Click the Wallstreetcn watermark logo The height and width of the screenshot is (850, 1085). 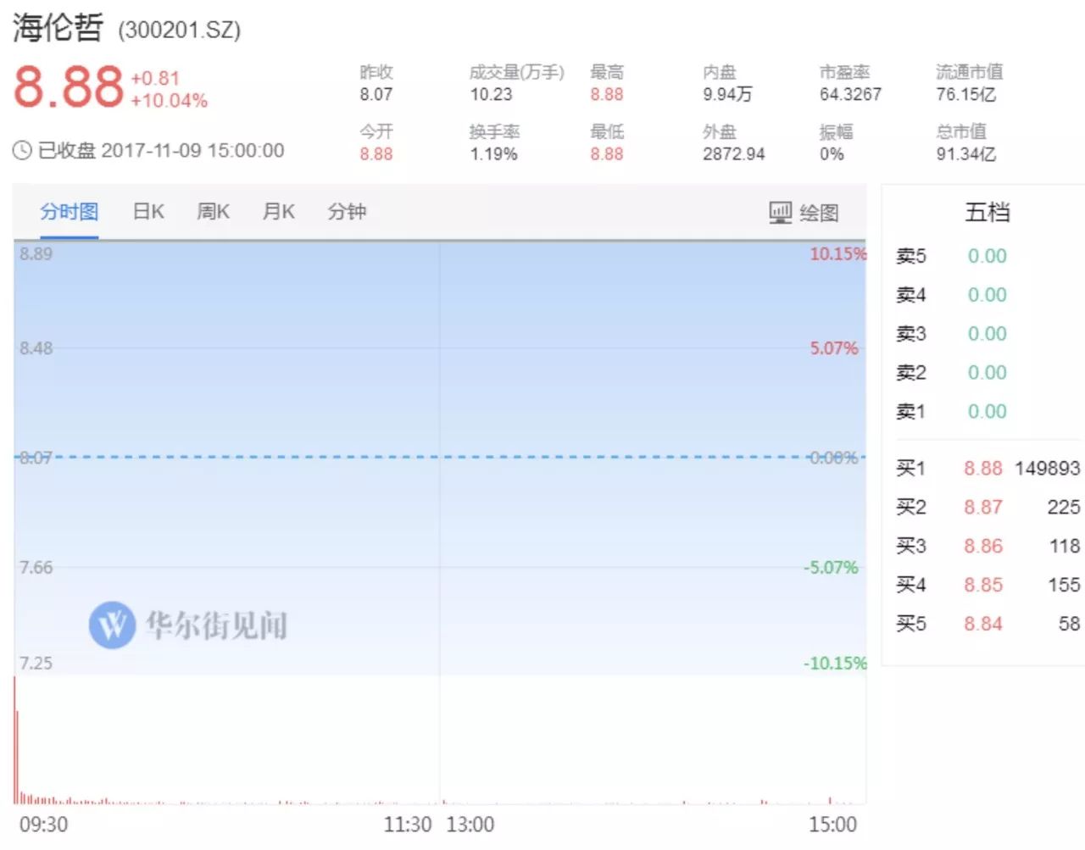coord(112,625)
